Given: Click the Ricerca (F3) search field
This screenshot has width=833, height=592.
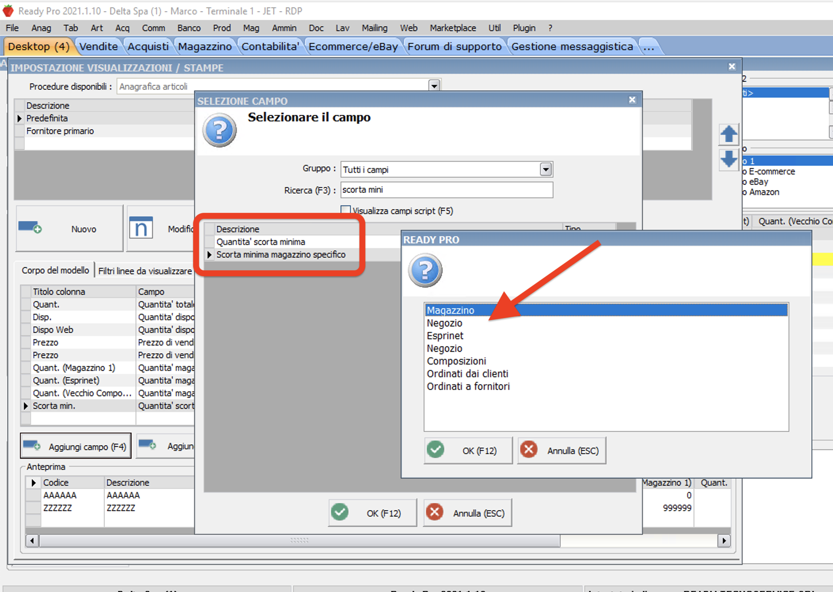Looking at the screenshot, I should [x=446, y=190].
